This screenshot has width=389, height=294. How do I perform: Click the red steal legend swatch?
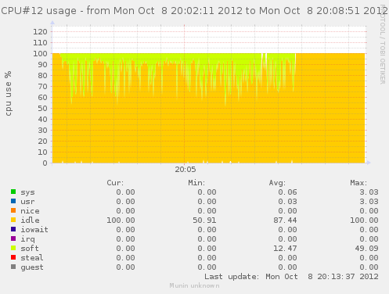[13, 257]
